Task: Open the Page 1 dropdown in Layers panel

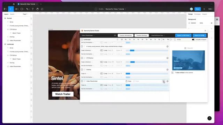Action: coord(25,14)
